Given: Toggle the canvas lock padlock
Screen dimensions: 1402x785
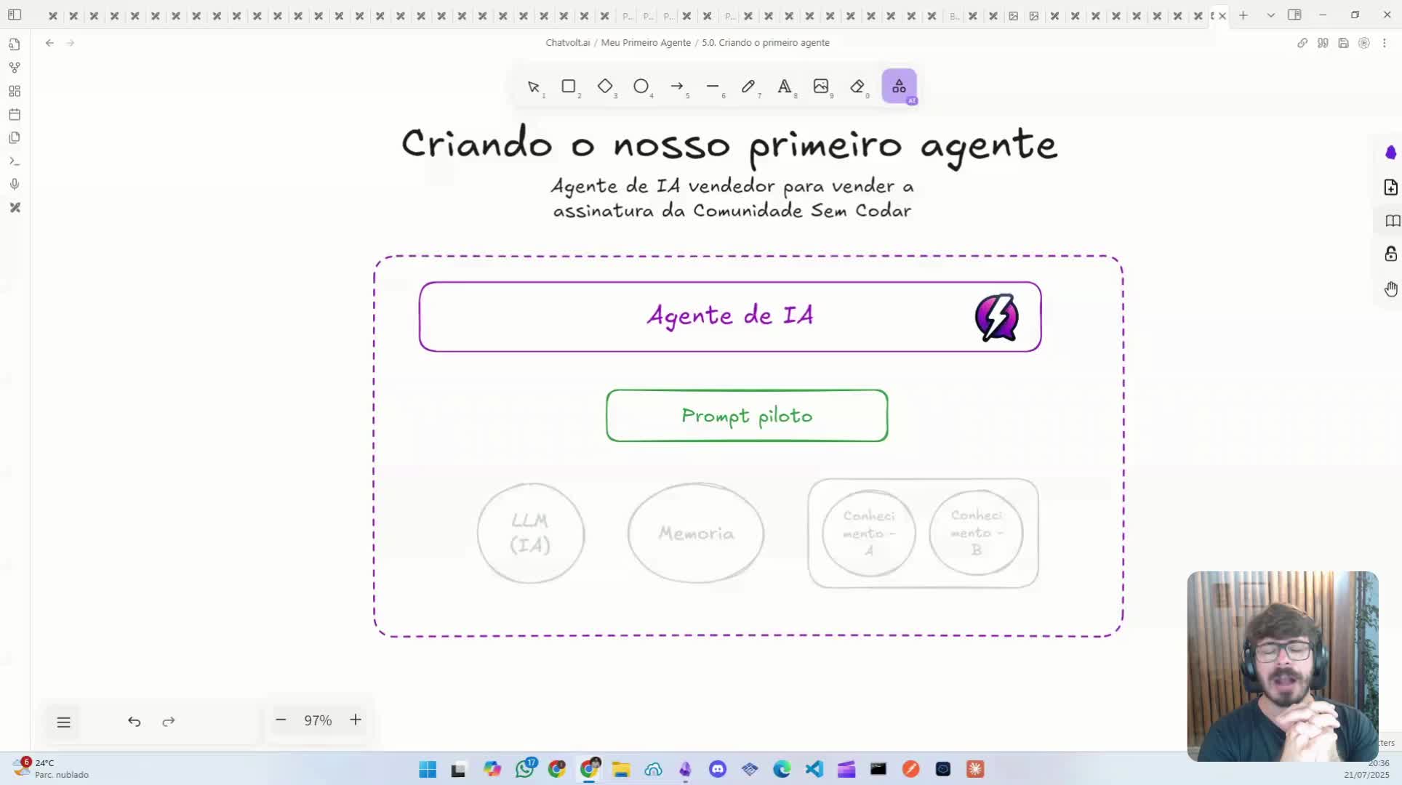Looking at the screenshot, I should coord(1391,254).
